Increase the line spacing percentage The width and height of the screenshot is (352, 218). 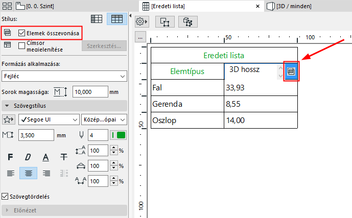[114, 148]
